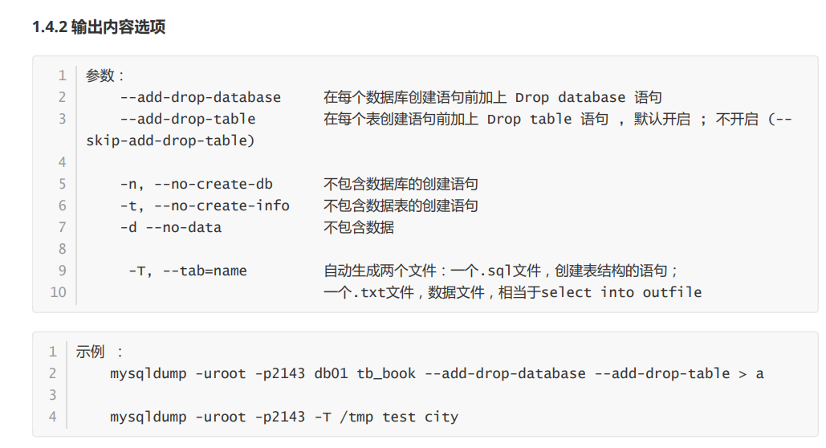Click the -d --no-data option
Image resolution: width=826 pixels, height=448 pixels.
click(x=170, y=227)
